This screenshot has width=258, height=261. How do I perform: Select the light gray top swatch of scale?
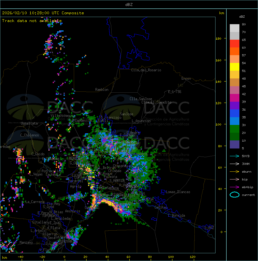(x=234, y=28)
